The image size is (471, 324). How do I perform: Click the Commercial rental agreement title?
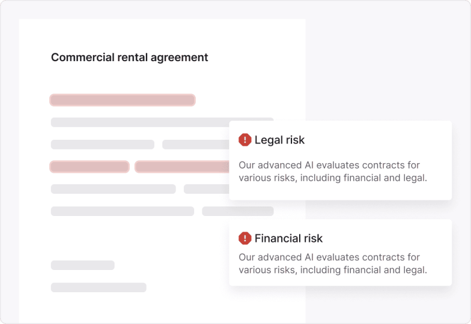(x=129, y=58)
